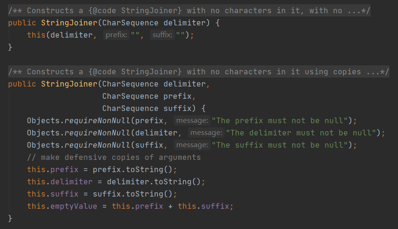Screen dimensions: 398x229
Task: Click 'message:' hint on the prefix null check
Action: [192, 120]
